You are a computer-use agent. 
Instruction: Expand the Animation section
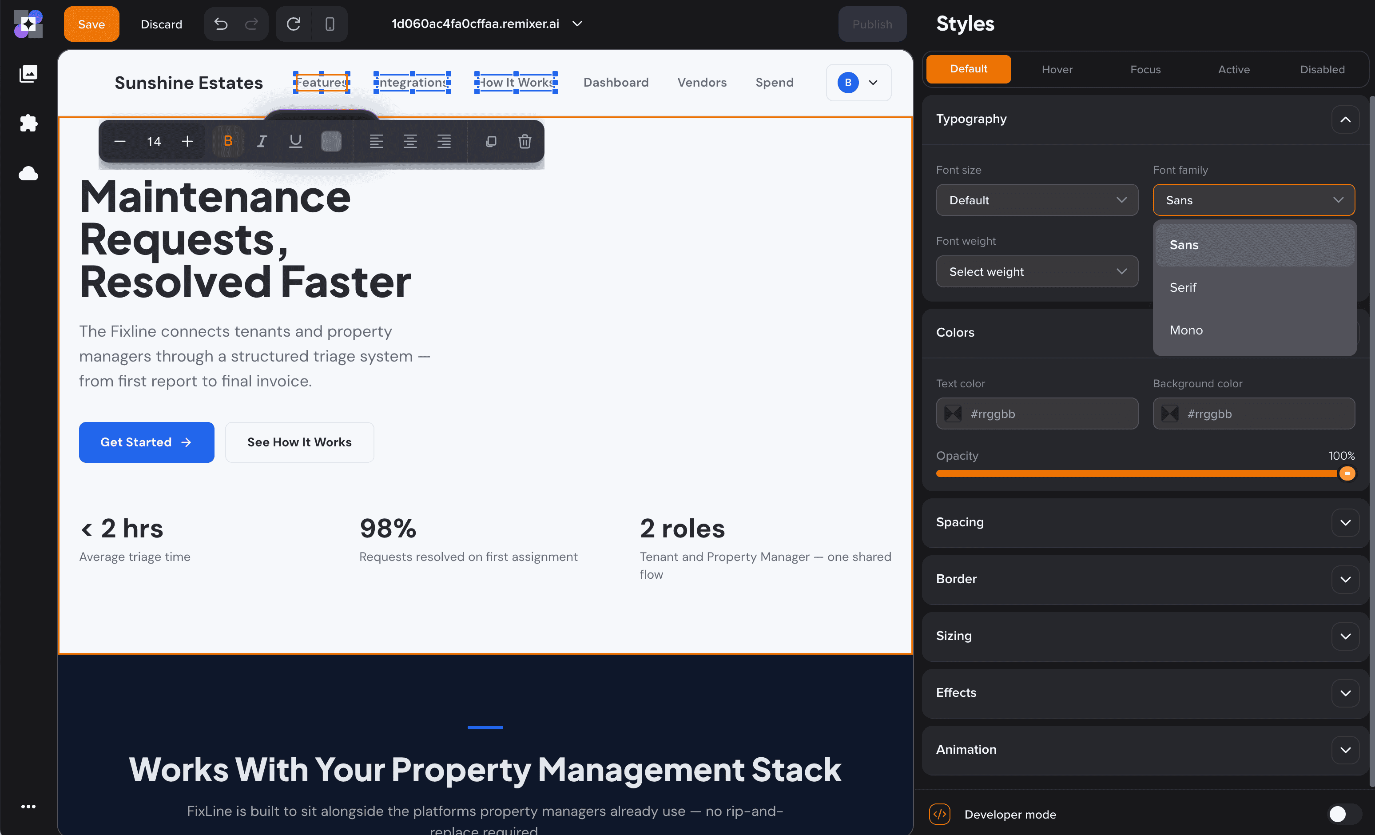(1345, 750)
